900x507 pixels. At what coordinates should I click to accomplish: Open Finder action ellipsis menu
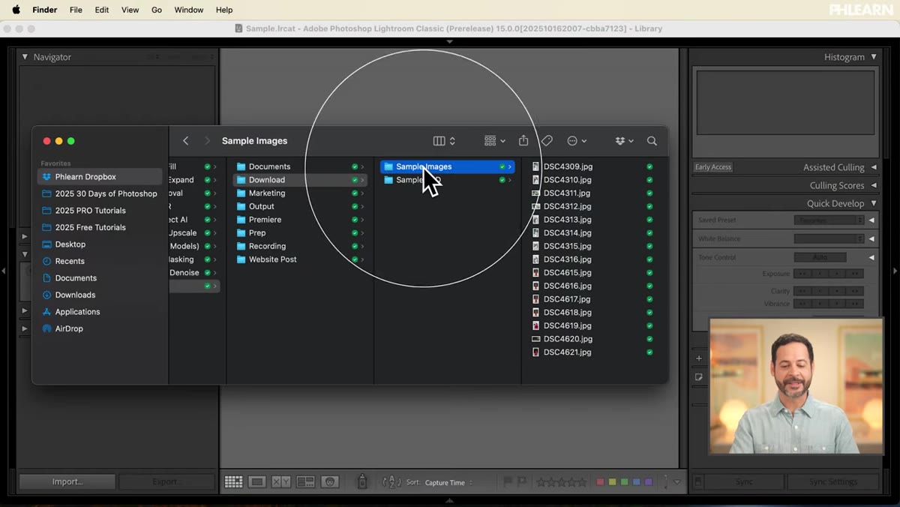577,141
